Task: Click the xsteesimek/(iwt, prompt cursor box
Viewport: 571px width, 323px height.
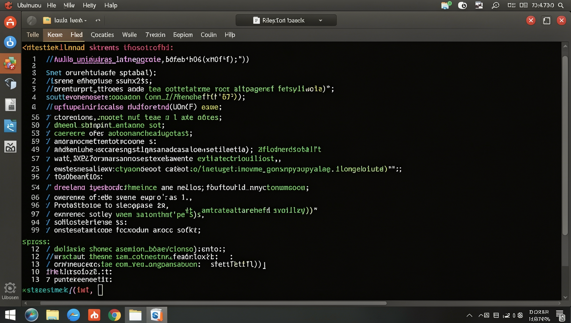Action: click(100, 290)
